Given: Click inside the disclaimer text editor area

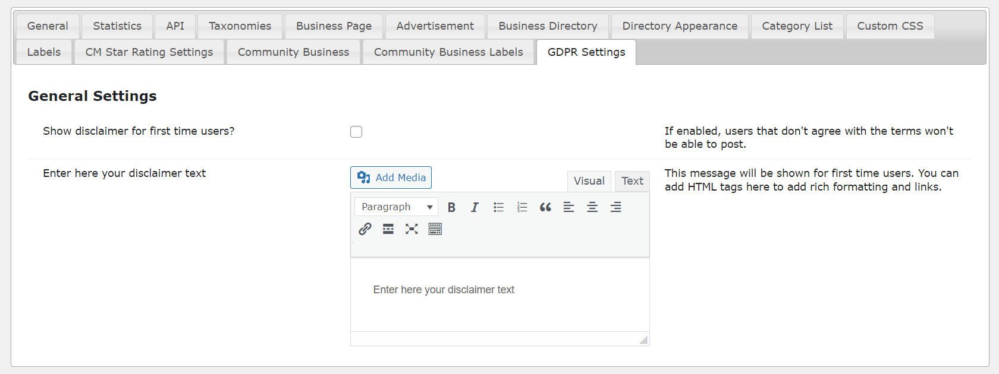Looking at the screenshot, I should [x=499, y=297].
